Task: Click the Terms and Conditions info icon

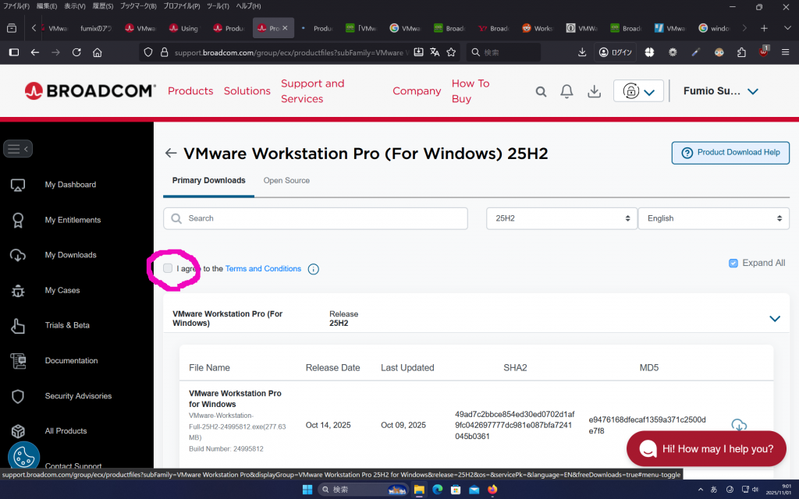Action: point(313,269)
